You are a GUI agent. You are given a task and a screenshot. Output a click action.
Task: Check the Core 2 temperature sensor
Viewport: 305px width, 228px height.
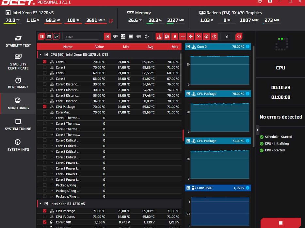click(x=44, y=73)
